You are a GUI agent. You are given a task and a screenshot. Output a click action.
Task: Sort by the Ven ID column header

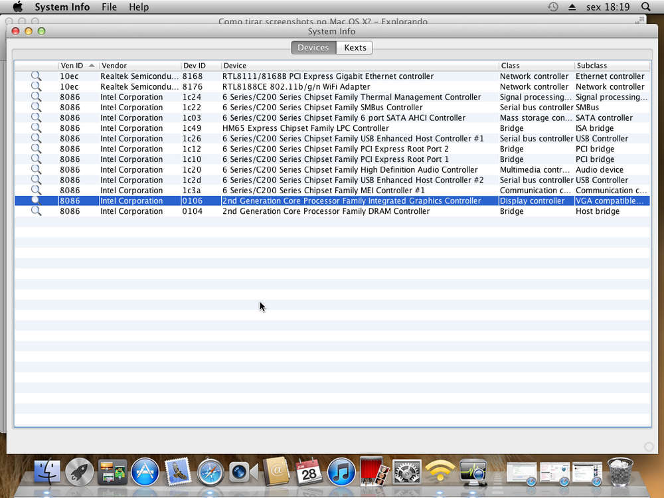coord(72,66)
